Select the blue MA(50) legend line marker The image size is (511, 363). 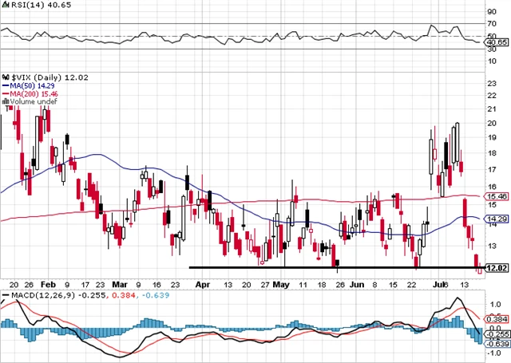pyautogui.click(x=5, y=84)
